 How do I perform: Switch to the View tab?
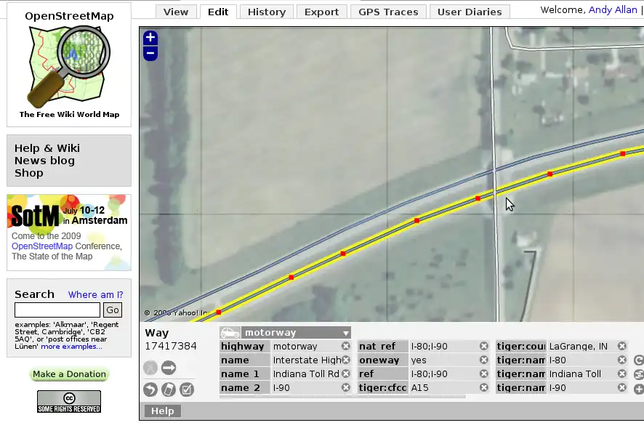(176, 12)
